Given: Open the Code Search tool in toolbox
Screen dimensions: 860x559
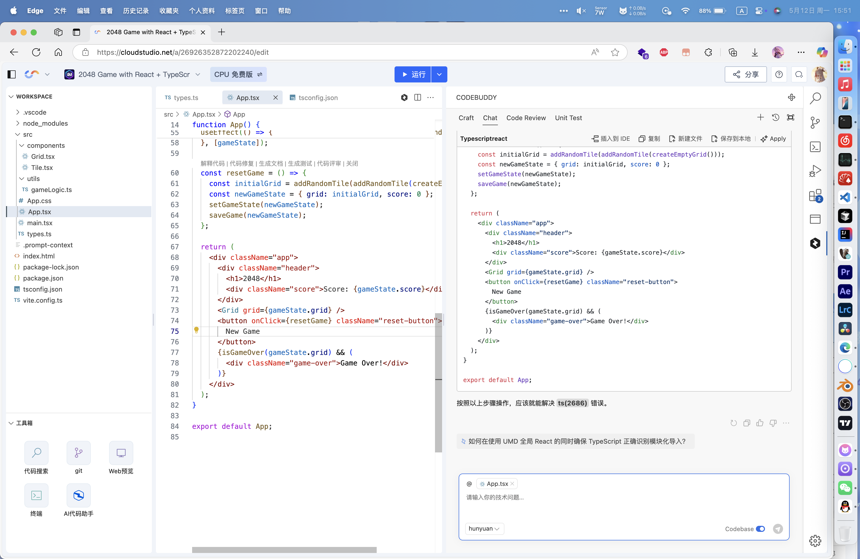Looking at the screenshot, I should coord(36,453).
